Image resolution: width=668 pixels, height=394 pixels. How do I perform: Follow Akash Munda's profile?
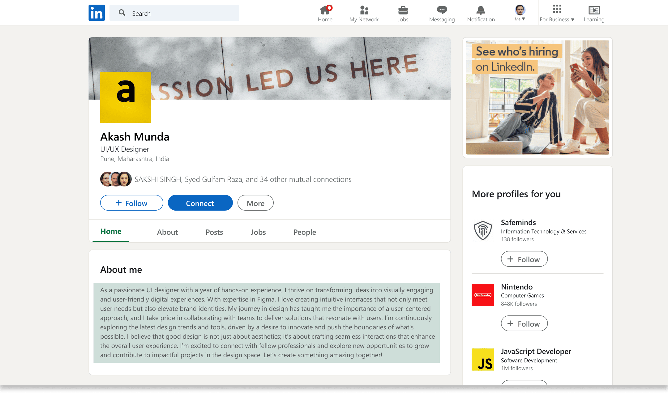pos(131,203)
